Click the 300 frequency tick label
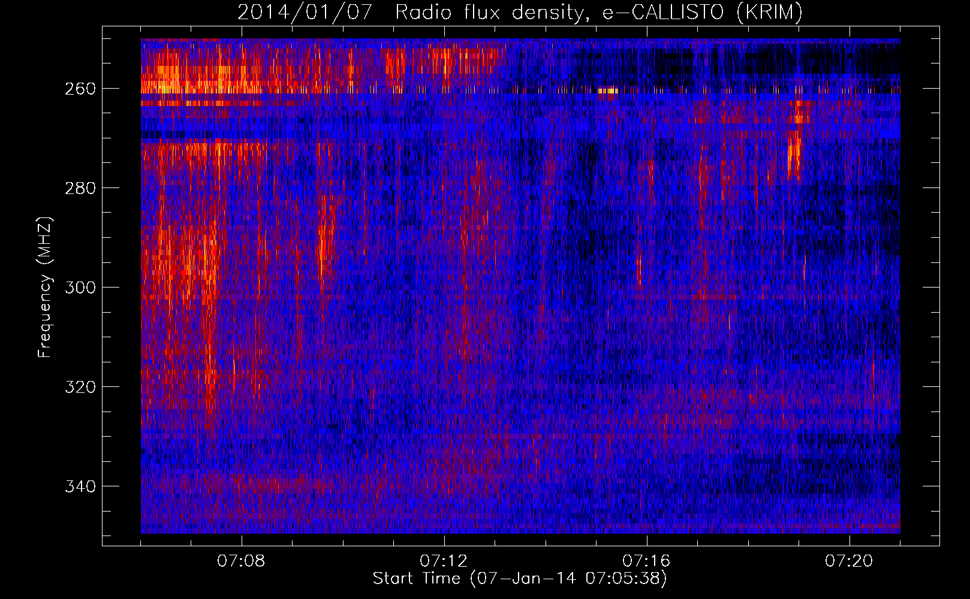 click(79, 288)
